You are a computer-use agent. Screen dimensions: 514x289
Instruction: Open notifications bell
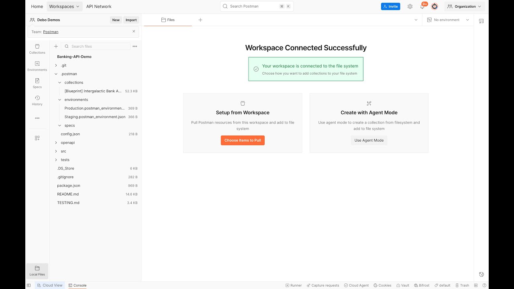422,6
